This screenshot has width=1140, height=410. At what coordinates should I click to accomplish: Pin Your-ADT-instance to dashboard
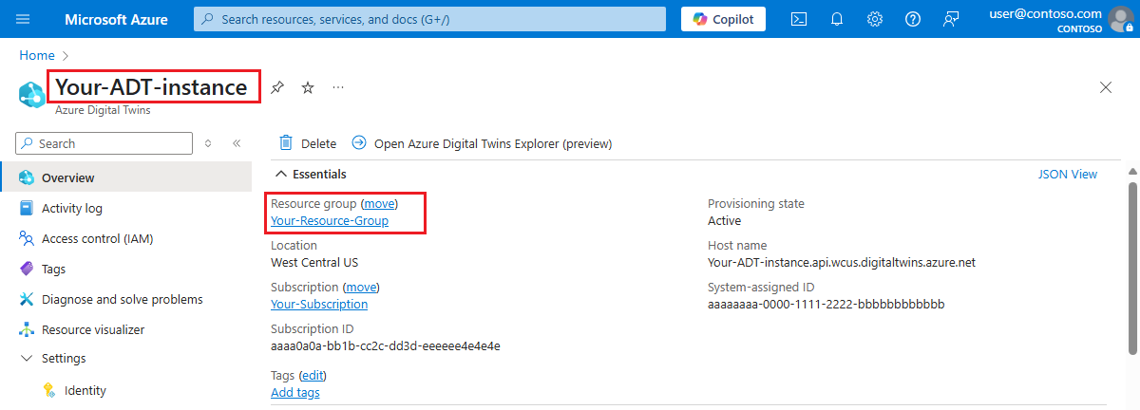click(x=276, y=87)
